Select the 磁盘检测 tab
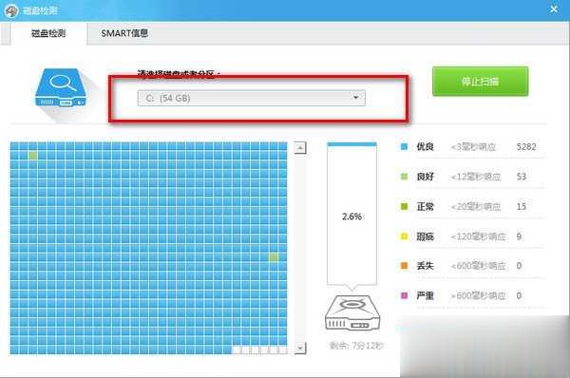The width and height of the screenshot is (570, 378). tap(48, 33)
